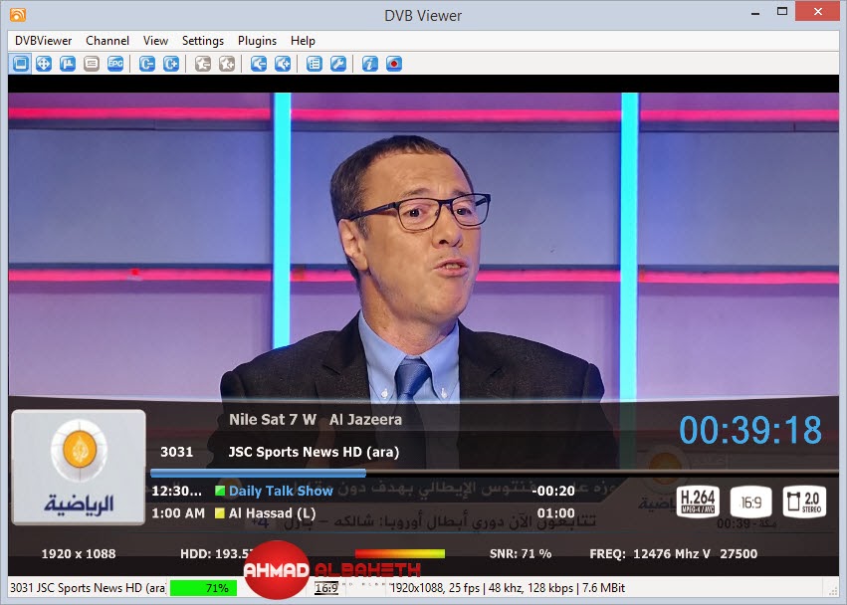
Task: Open the teletext toolbar icon
Action: click(92, 64)
